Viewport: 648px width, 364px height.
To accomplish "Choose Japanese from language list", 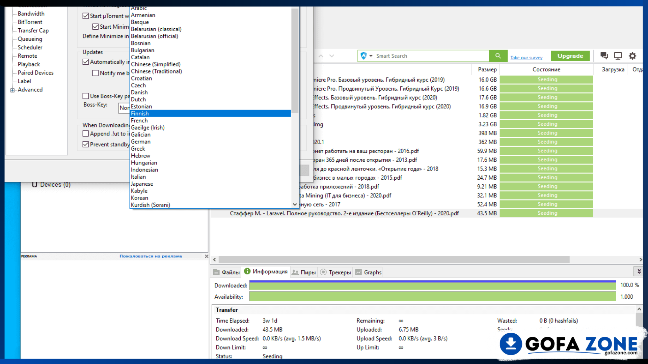I will pos(211,184).
